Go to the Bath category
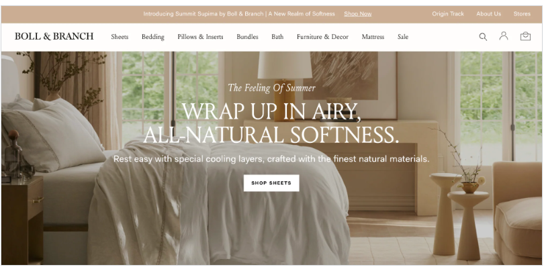 pyautogui.click(x=277, y=37)
